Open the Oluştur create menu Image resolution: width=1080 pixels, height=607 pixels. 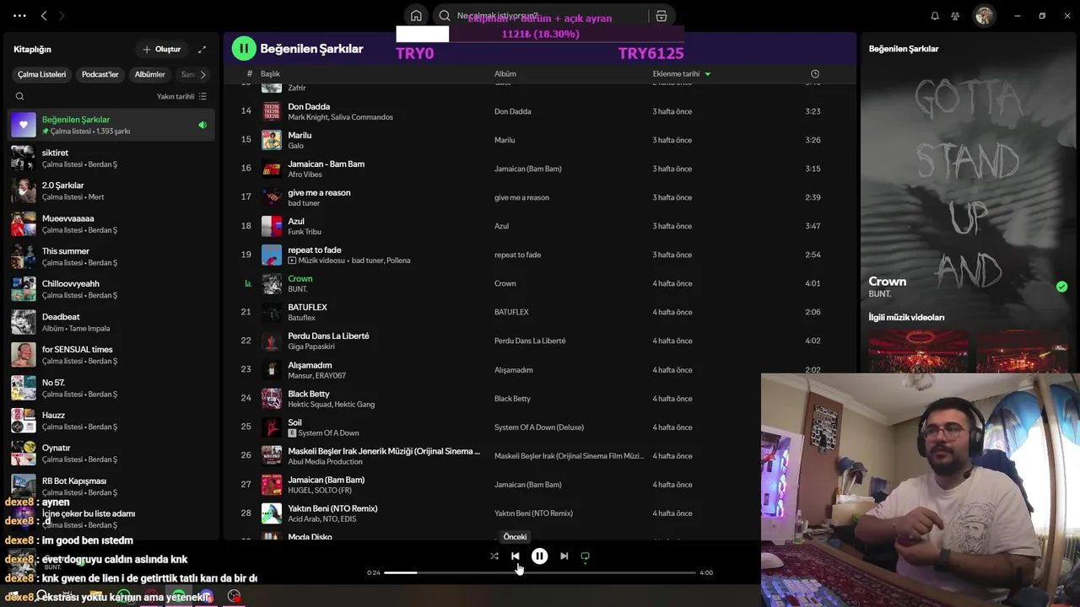click(162, 49)
